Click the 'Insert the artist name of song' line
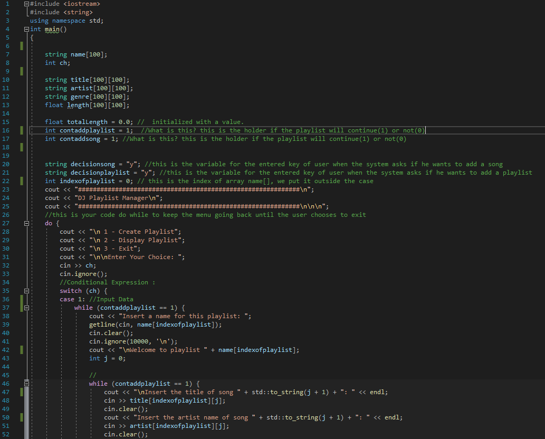 pos(253,417)
